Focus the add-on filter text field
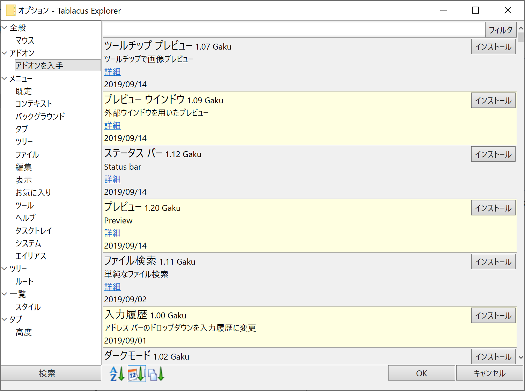Viewport: 525px width, 391px height. click(294, 29)
